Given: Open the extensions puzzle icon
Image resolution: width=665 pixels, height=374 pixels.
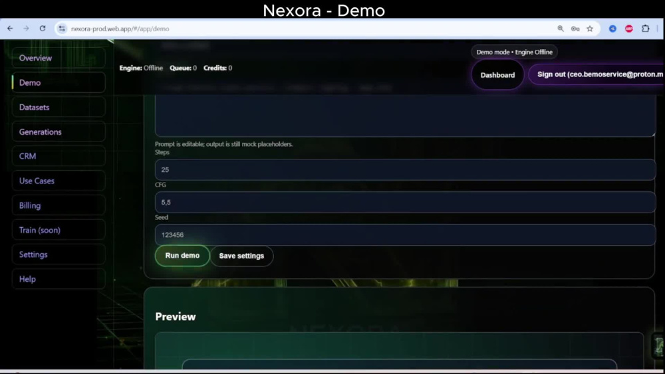Looking at the screenshot, I should [x=646, y=29].
